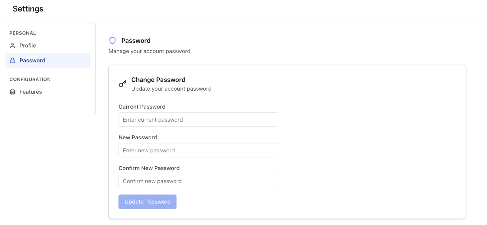
Task: Click the Settings page title
Action: (28, 9)
